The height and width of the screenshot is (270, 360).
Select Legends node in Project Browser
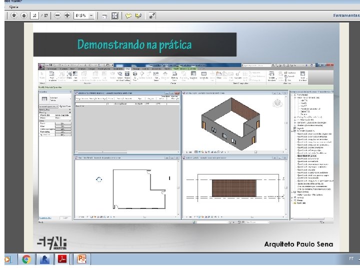pyautogui.click(x=300, y=128)
